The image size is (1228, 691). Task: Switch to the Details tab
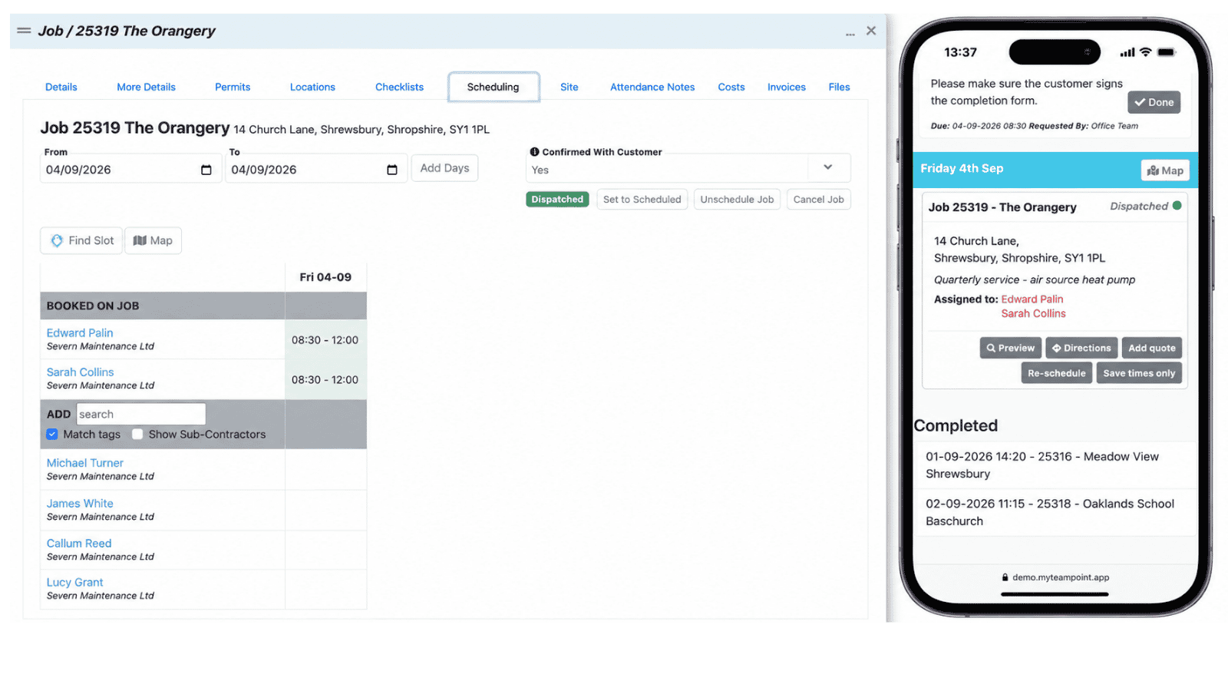tap(61, 88)
